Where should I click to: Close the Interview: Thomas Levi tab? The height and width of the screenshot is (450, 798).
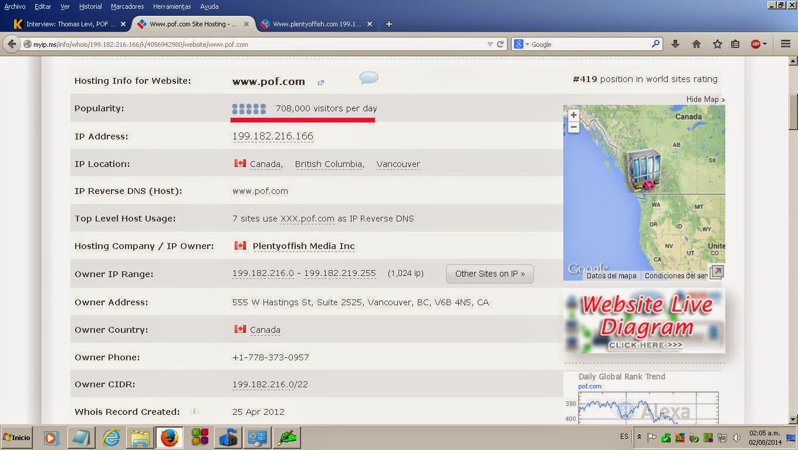123,24
